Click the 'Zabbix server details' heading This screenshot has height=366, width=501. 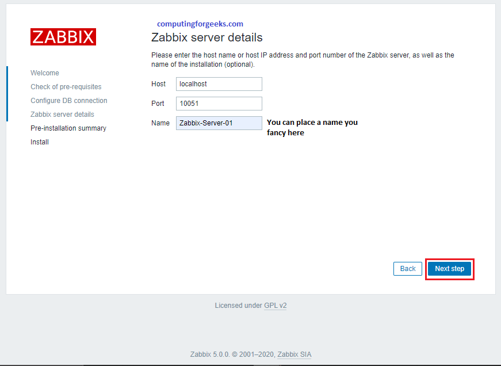click(x=206, y=37)
